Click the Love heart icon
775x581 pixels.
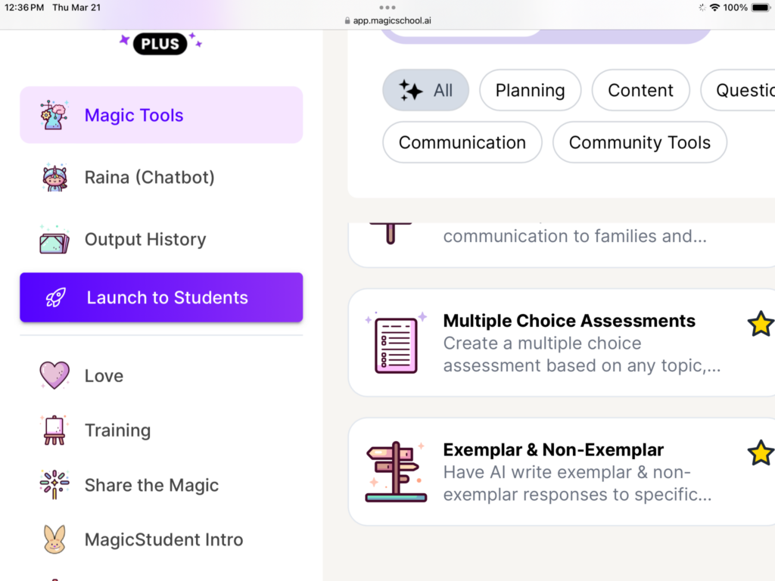coord(54,375)
